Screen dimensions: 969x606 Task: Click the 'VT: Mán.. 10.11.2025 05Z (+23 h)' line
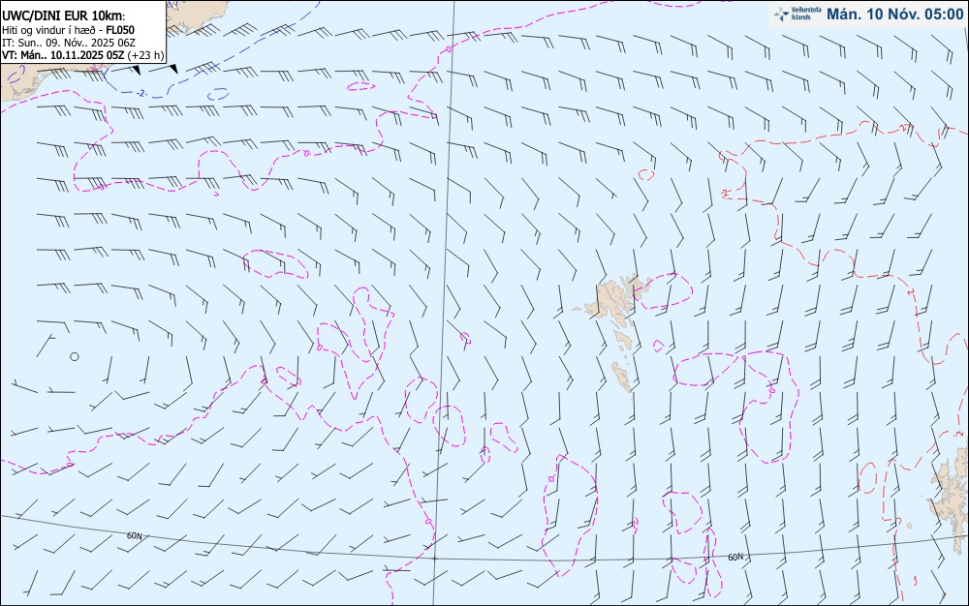pyautogui.click(x=82, y=55)
